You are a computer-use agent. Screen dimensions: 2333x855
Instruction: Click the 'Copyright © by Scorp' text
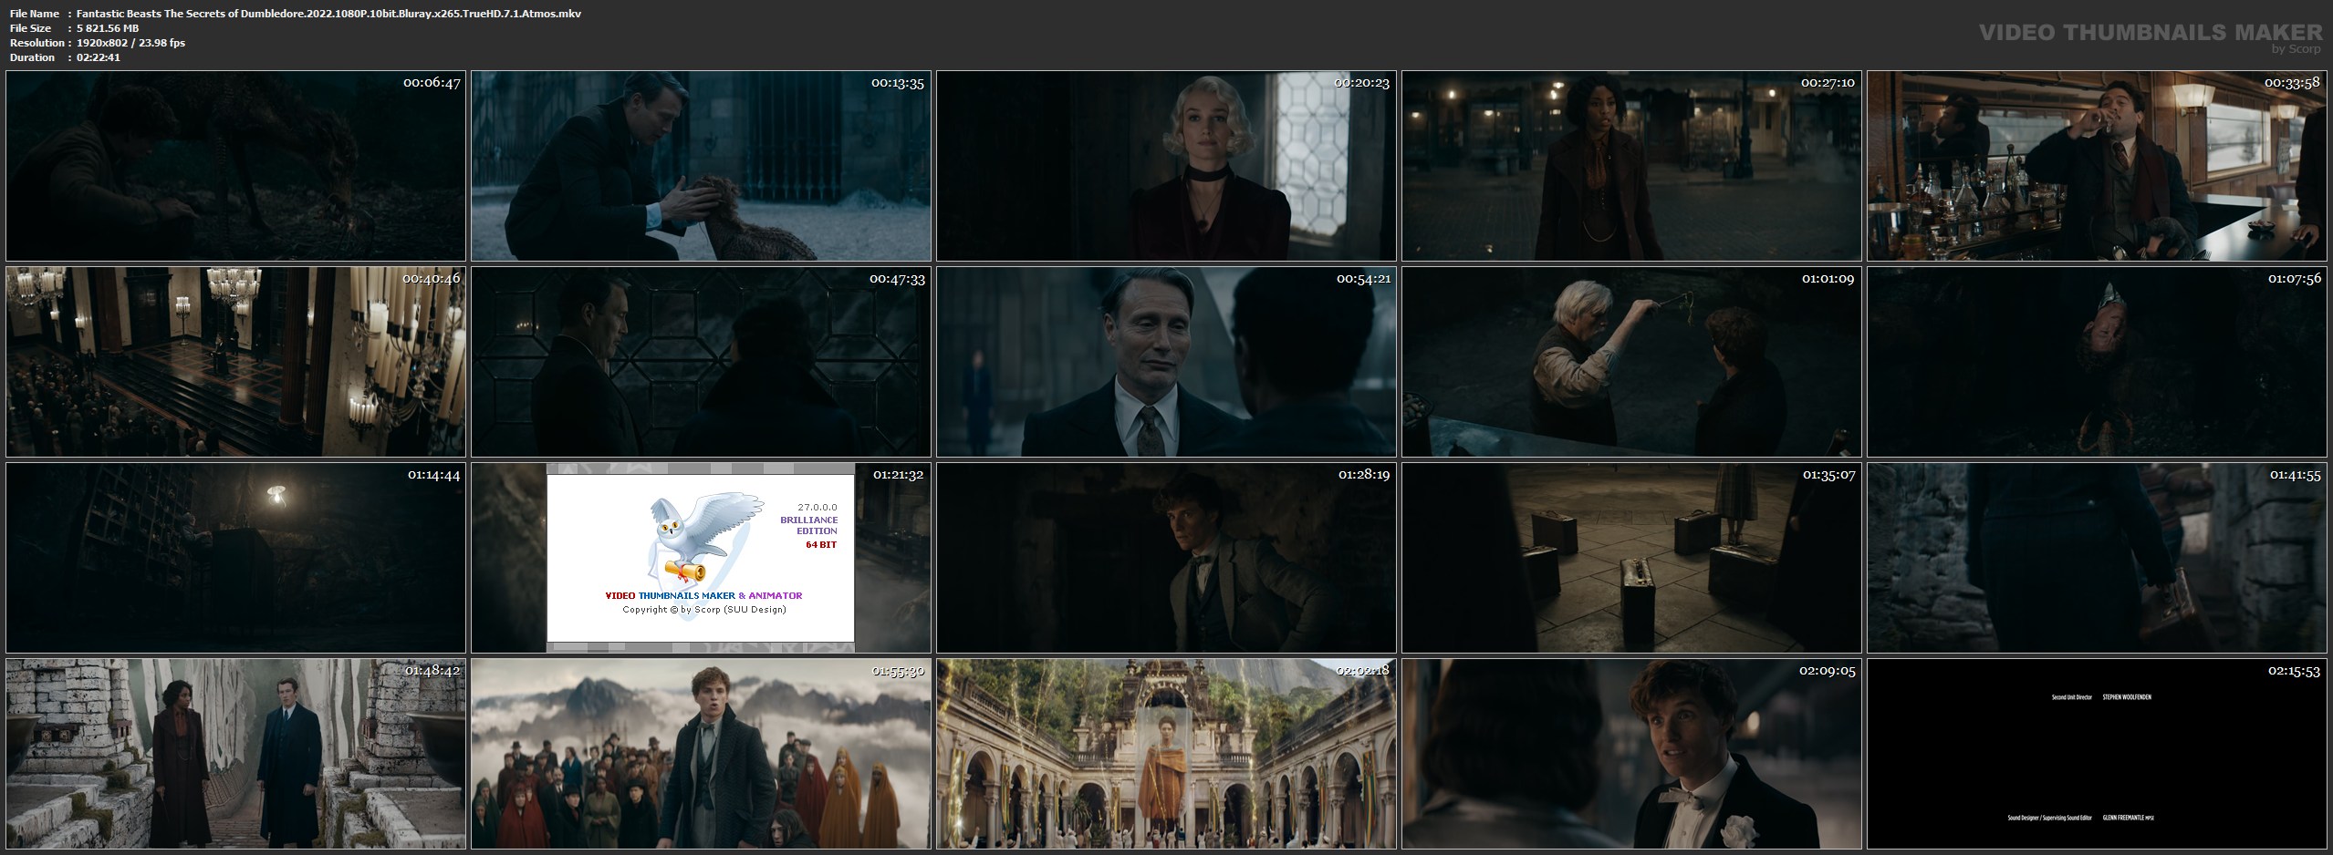click(x=703, y=610)
